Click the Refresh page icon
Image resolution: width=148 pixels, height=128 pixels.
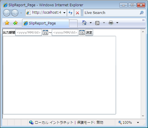click(70, 13)
